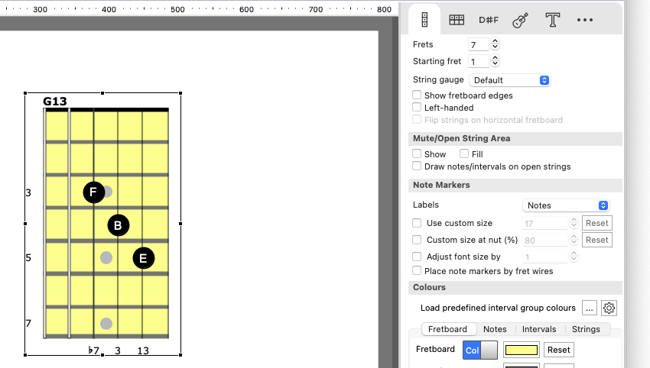Open interval colour settings gear icon

609,308
